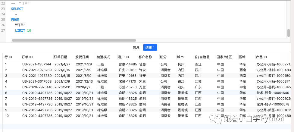This screenshot has width=294, height=132.
Task: Click the 装运模式 column header
Action: tap(103, 57)
